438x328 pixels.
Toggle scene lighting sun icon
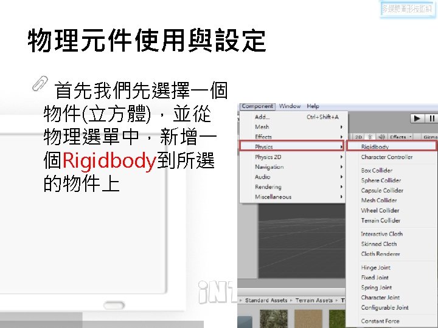coord(370,137)
